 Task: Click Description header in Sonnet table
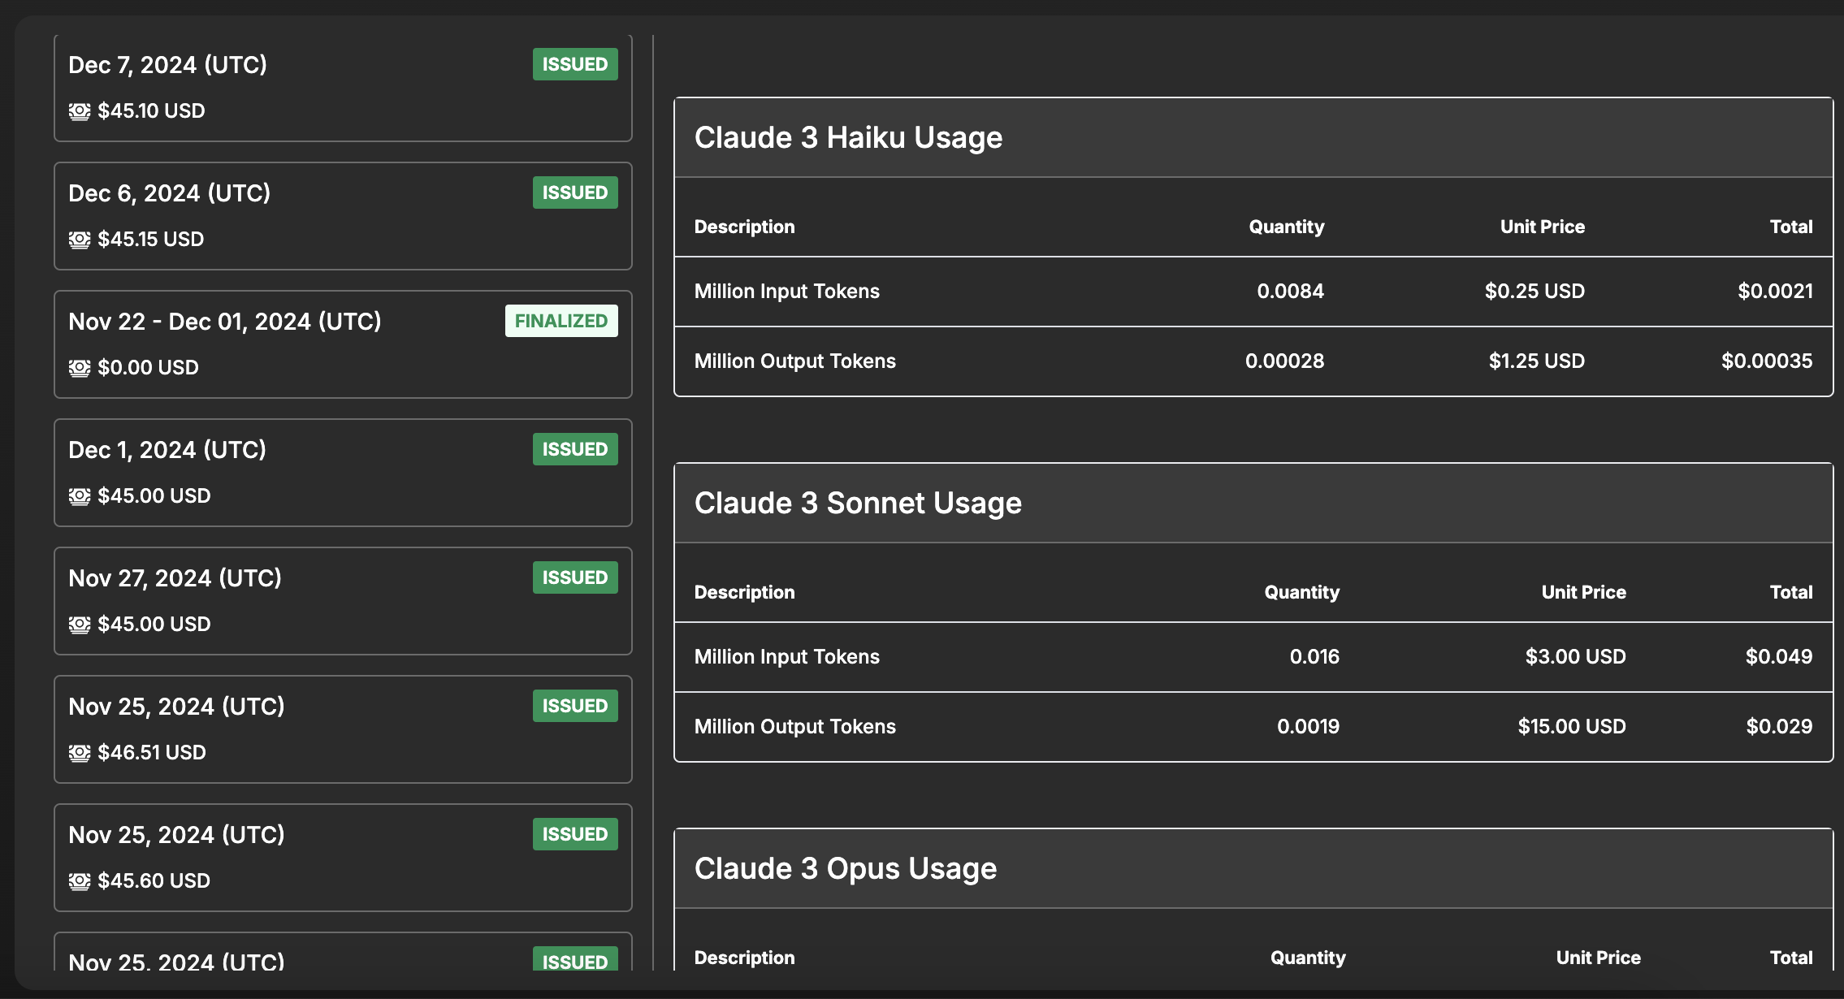click(x=744, y=592)
